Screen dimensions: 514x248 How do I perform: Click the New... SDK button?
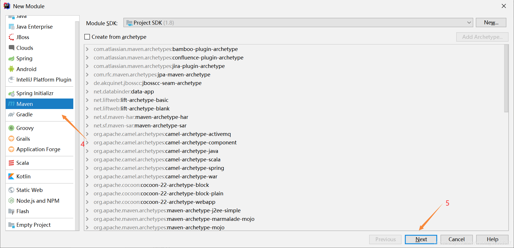pos(491,23)
